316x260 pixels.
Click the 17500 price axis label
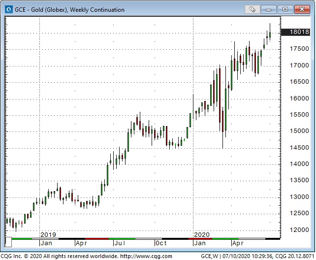[x=299, y=49]
